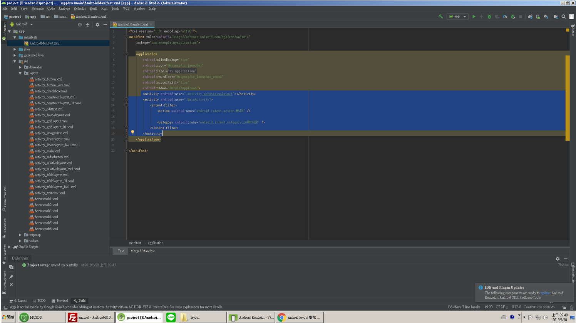The width and height of the screenshot is (576, 323).
Task: Click the yellow lightbulb quick-fix icon
Action: point(132,132)
